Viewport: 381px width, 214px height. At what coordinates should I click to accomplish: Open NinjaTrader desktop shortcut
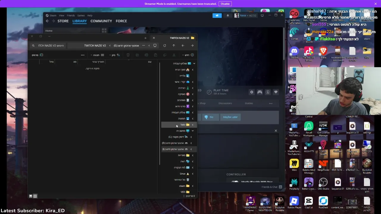(x=323, y=165)
